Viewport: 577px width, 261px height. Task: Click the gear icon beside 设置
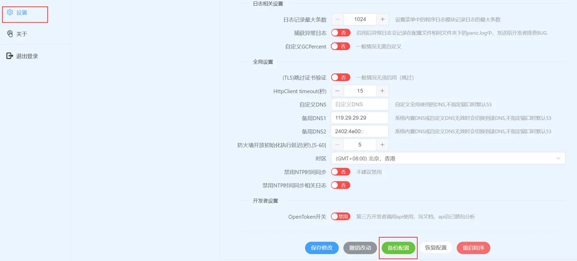pyautogui.click(x=10, y=12)
